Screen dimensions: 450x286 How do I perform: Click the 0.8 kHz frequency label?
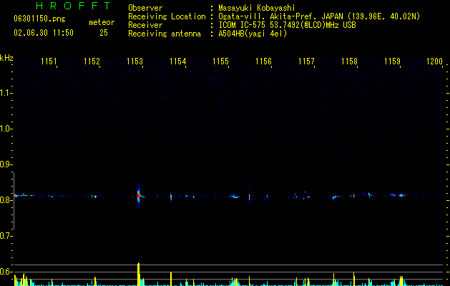coord(6,200)
